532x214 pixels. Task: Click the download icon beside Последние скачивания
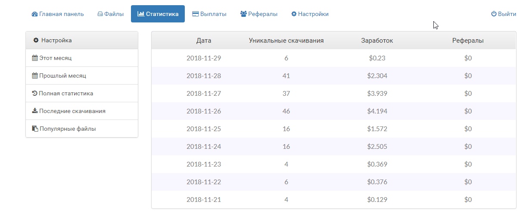point(35,111)
